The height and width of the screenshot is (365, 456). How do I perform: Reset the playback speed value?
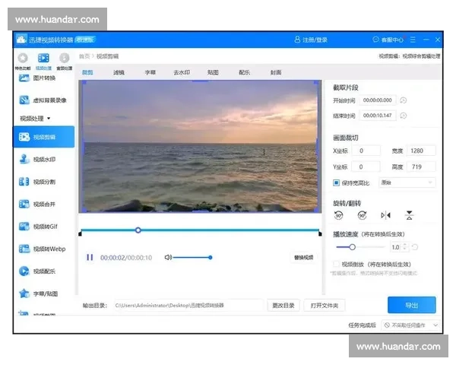tap(415, 247)
